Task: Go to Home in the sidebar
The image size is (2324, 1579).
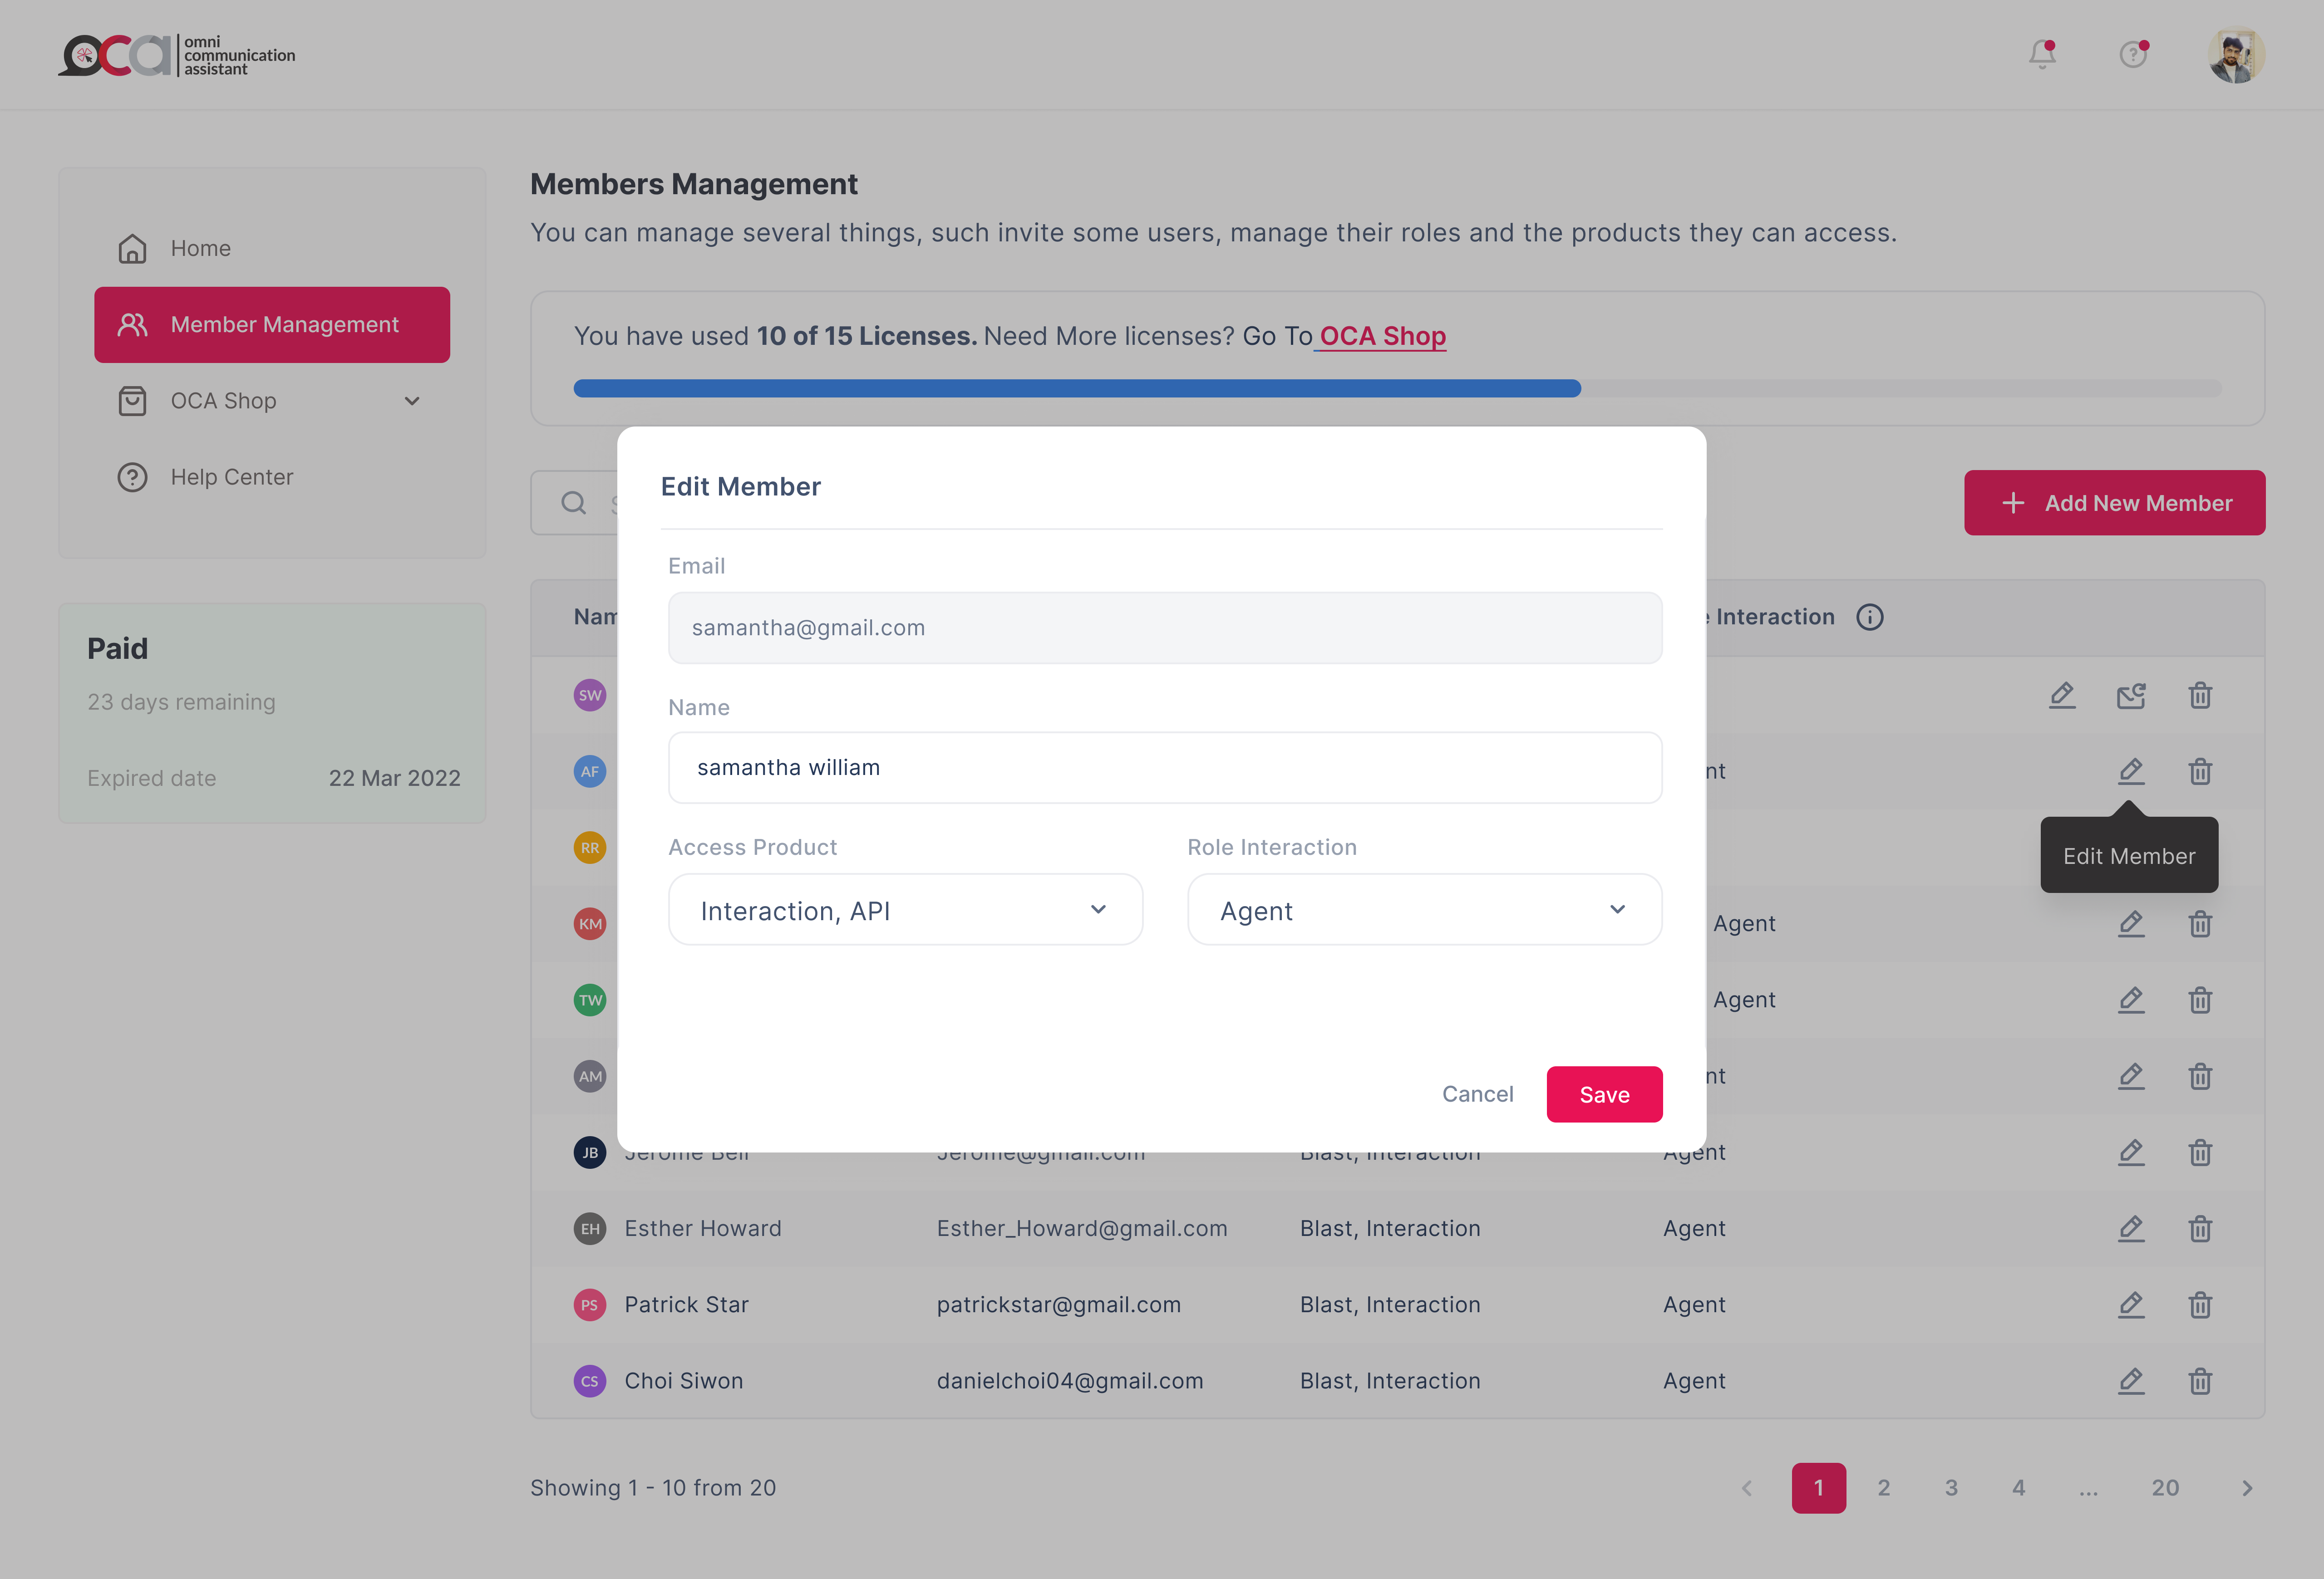Action: pyautogui.click(x=200, y=248)
